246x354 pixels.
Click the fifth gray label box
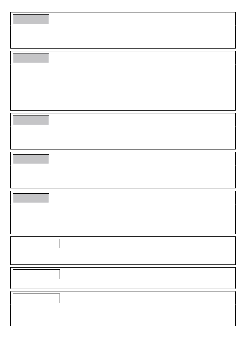(31, 198)
